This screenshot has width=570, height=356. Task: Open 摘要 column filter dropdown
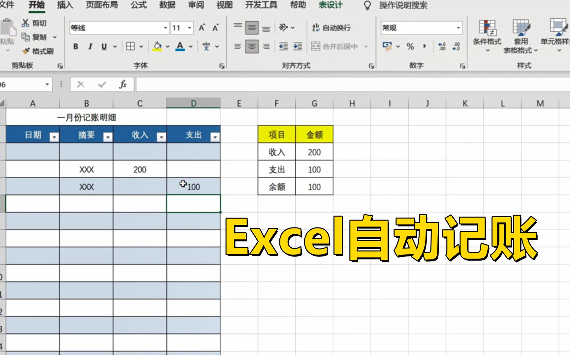coord(108,137)
